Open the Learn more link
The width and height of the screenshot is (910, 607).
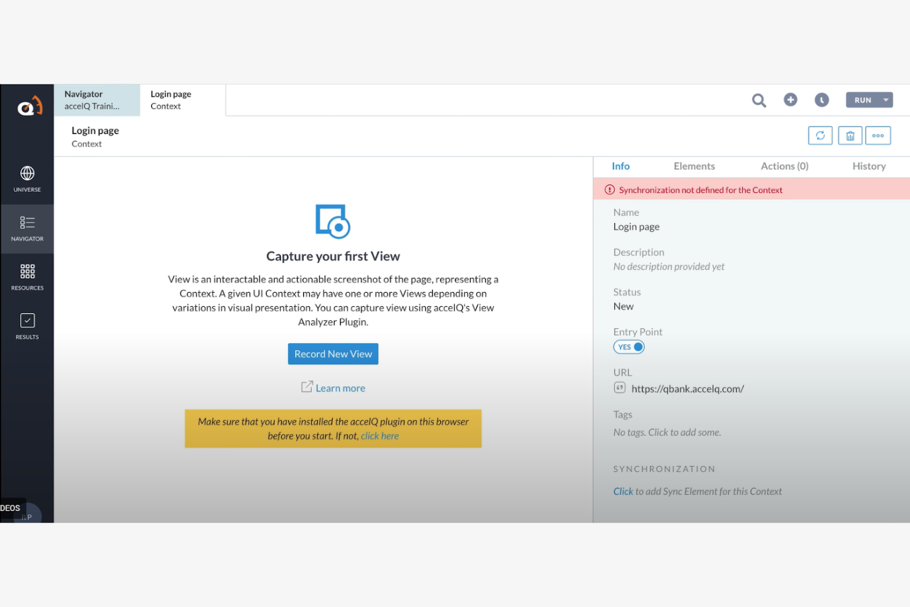pos(341,388)
